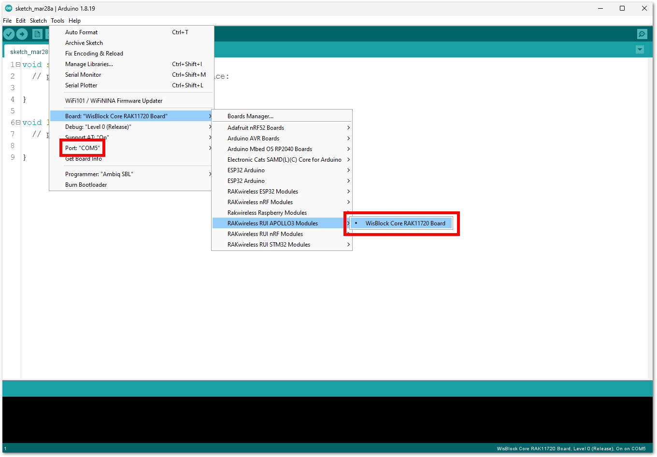Expand RAKwireless nRF Modules submenu
Viewport: 657px width, 457px height.
pyautogui.click(x=282, y=202)
